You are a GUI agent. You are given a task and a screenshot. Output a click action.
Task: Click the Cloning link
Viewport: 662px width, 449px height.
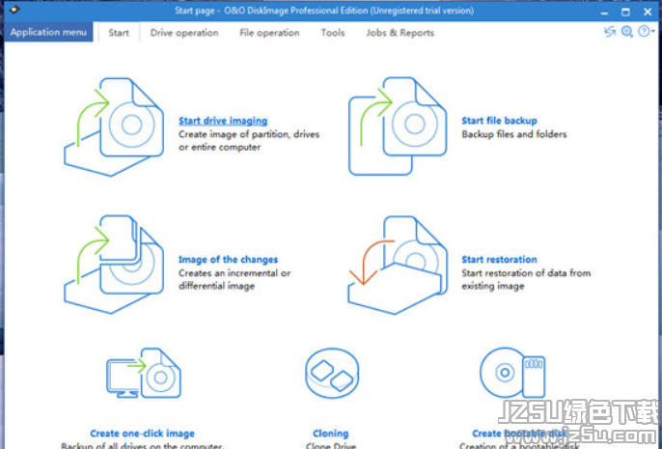tap(331, 434)
